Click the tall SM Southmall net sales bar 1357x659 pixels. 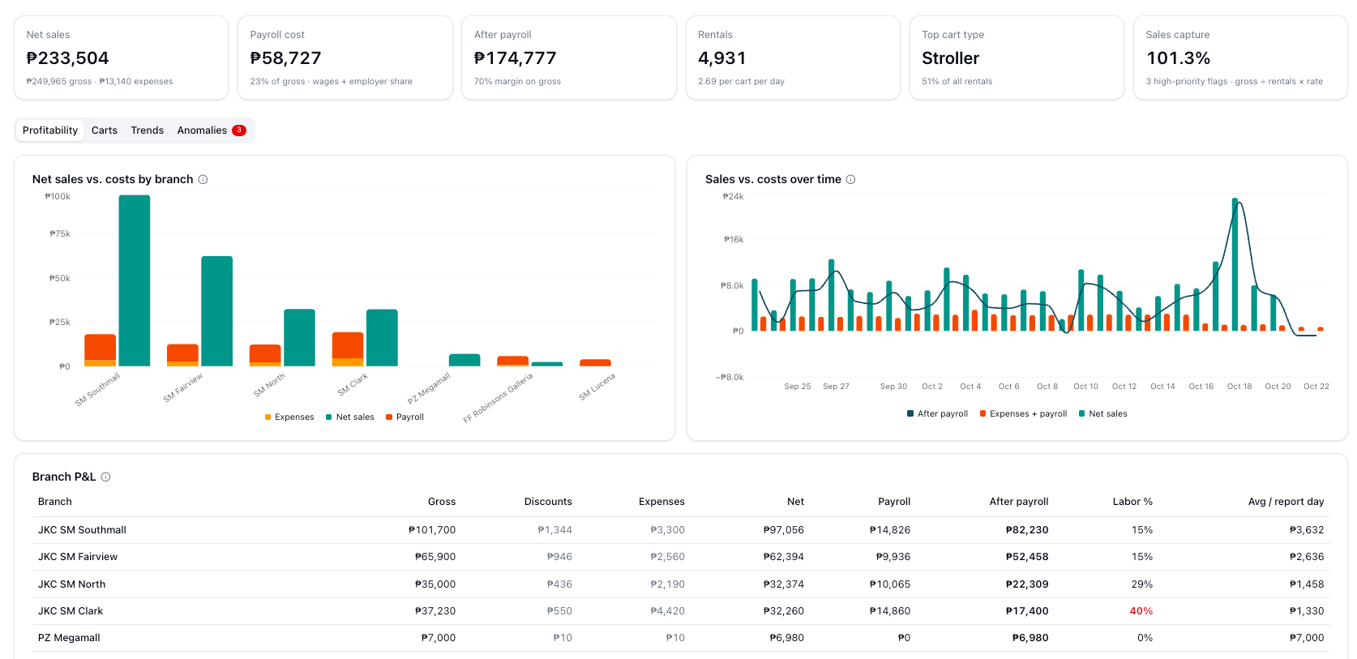pyautogui.click(x=135, y=280)
